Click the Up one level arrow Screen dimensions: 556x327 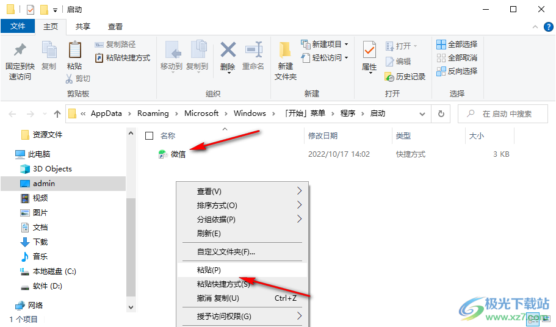tap(57, 113)
